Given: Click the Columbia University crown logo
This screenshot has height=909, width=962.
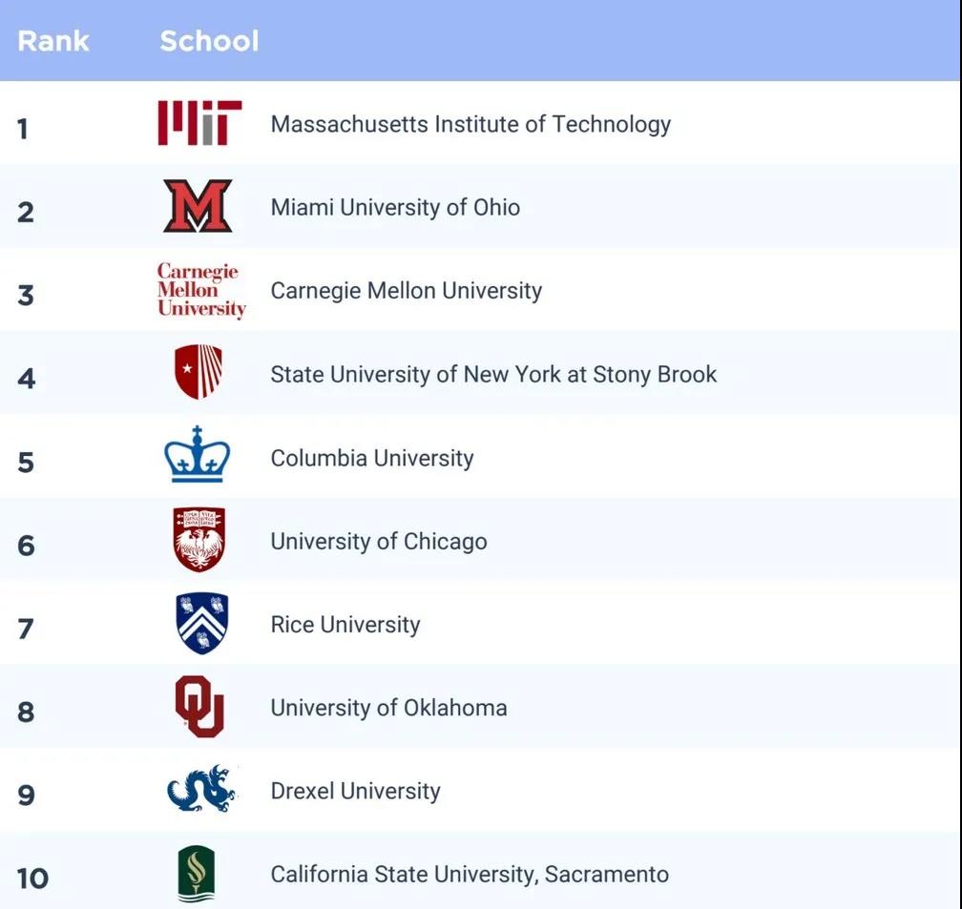Looking at the screenshot, I should (198, 455).
